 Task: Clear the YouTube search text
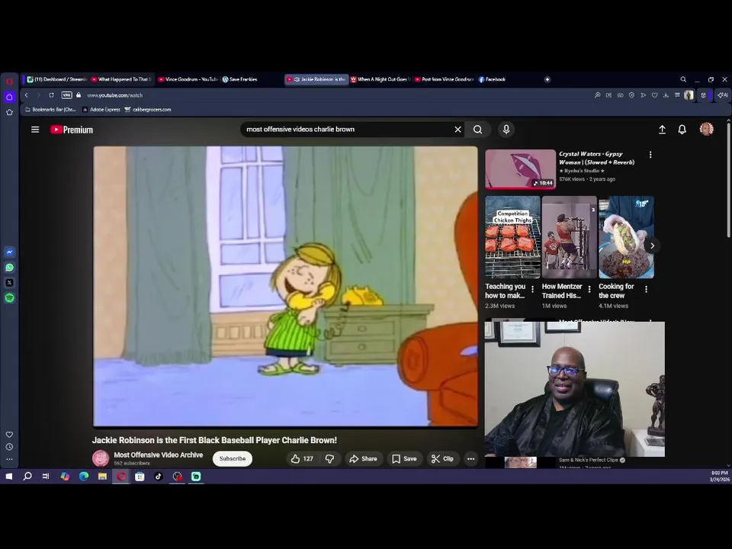(458, 130)
